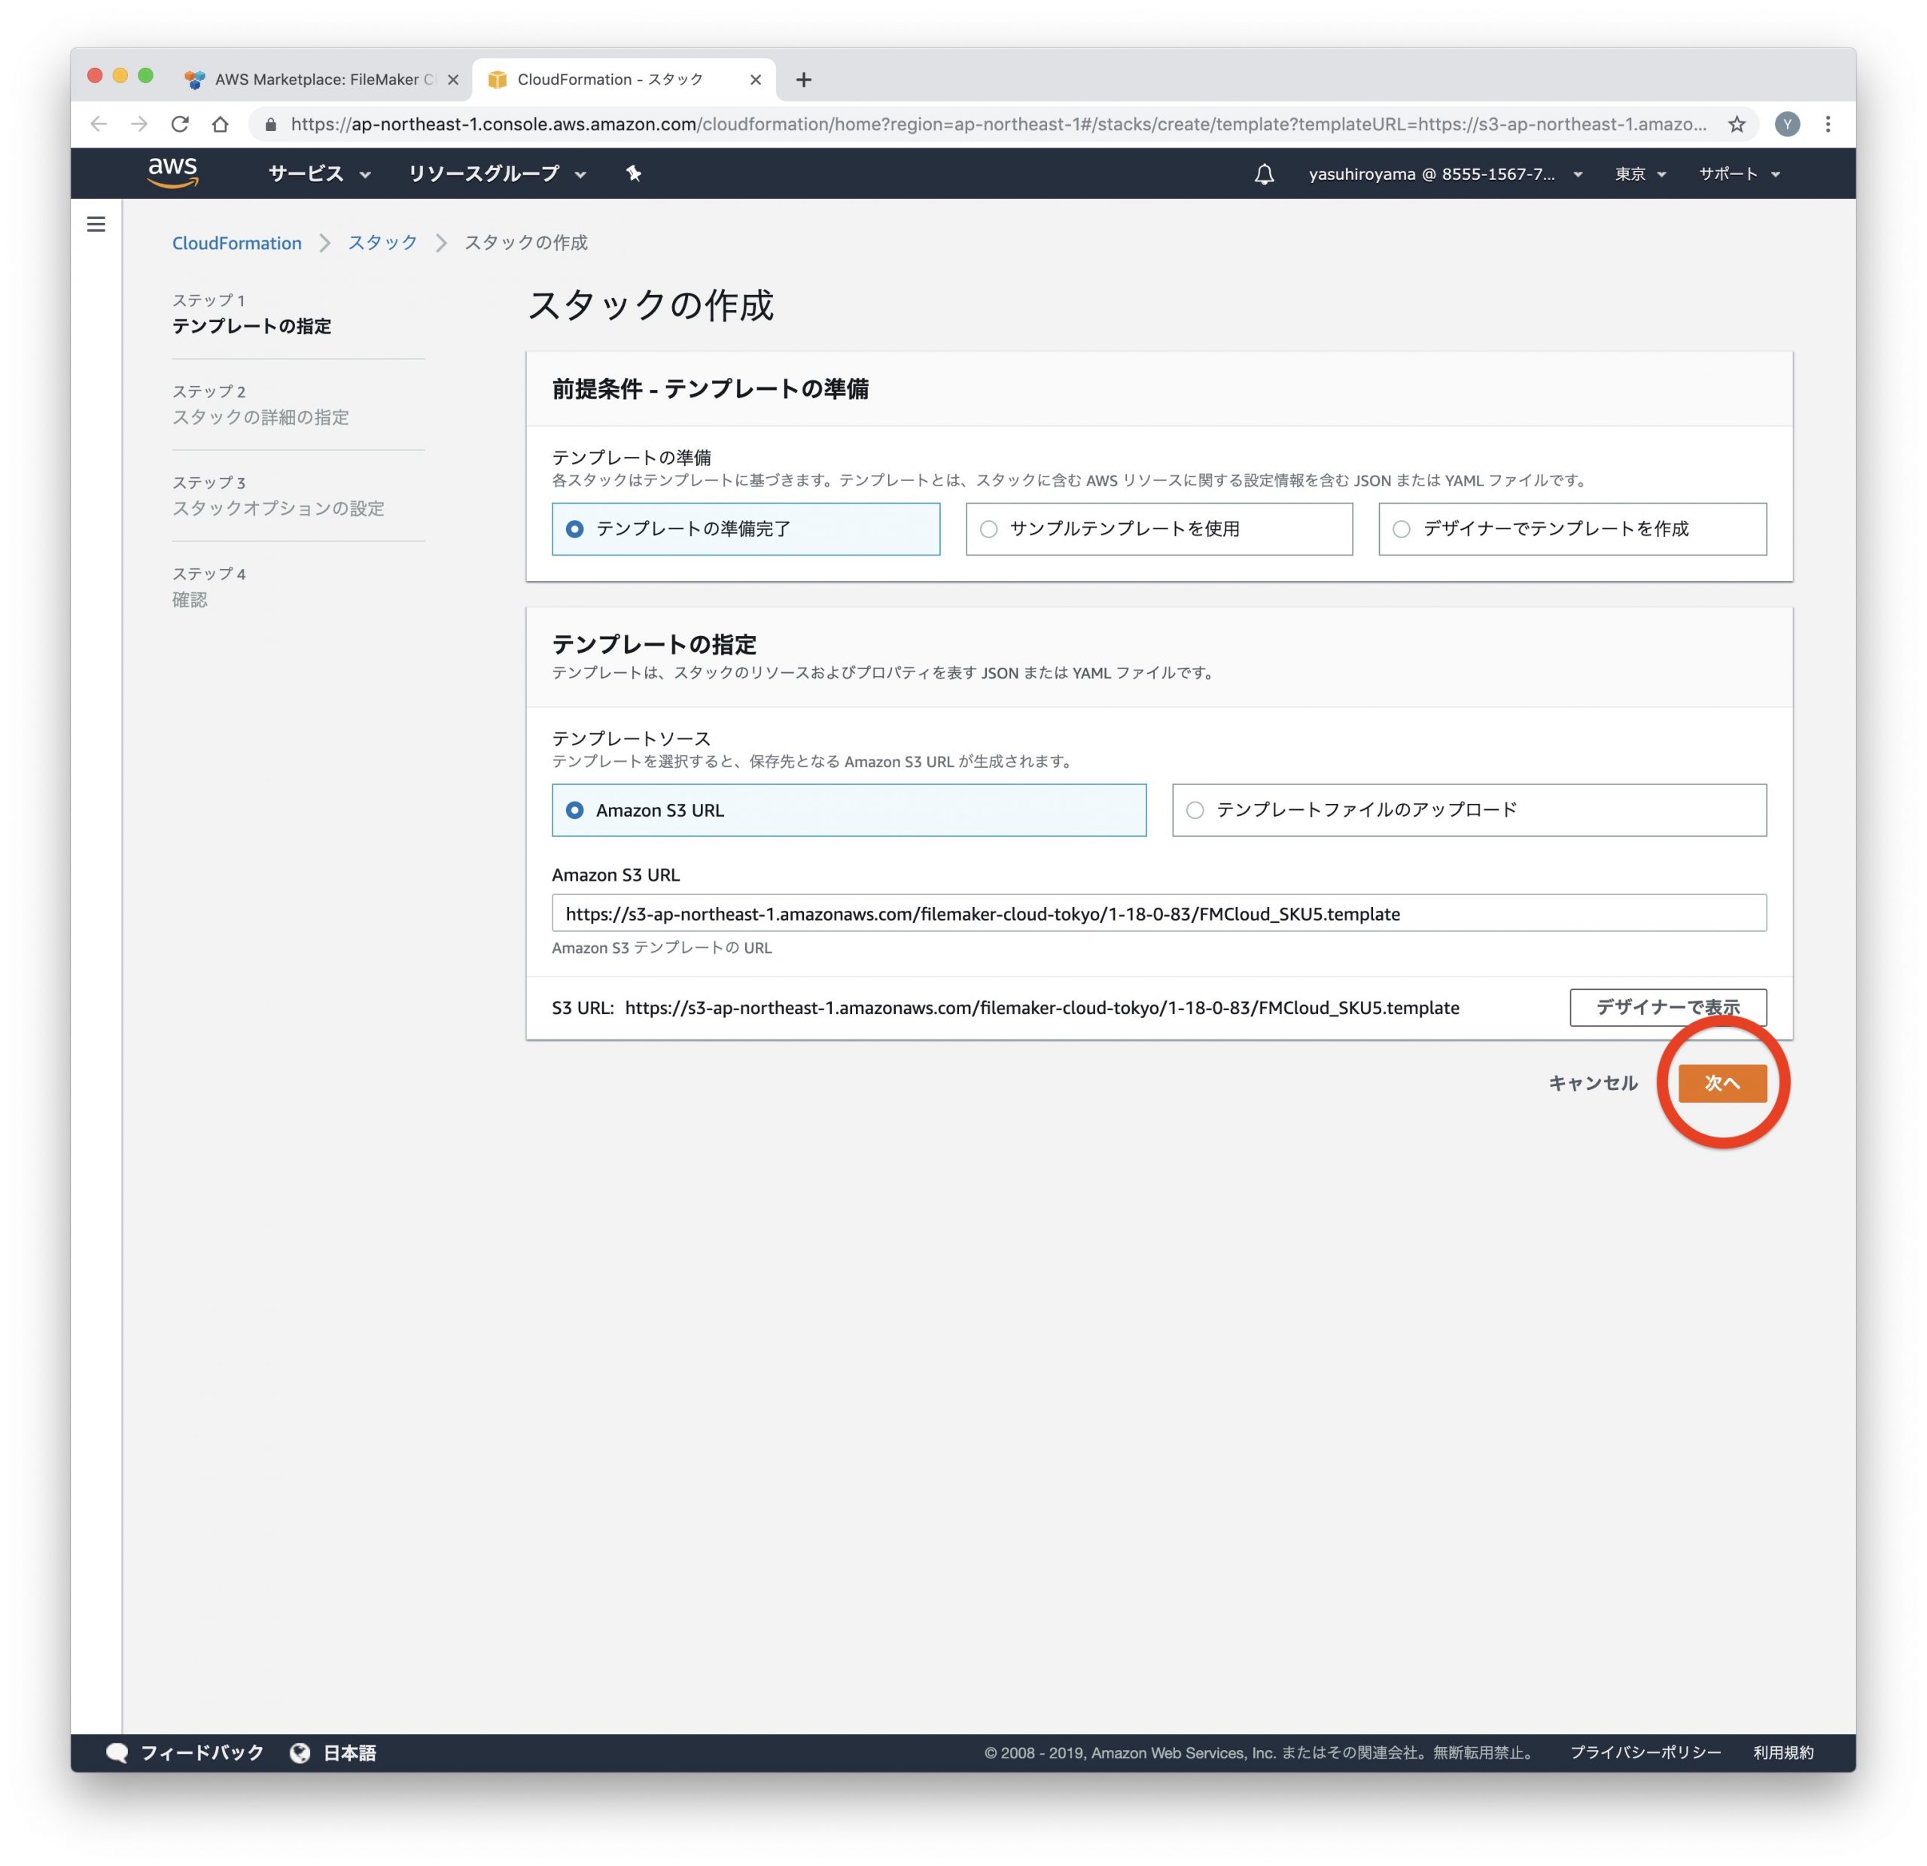Viewport: 1927px width, 1866px height.
Task: Open the リソースグループ menu
Action: click(497, 174)
